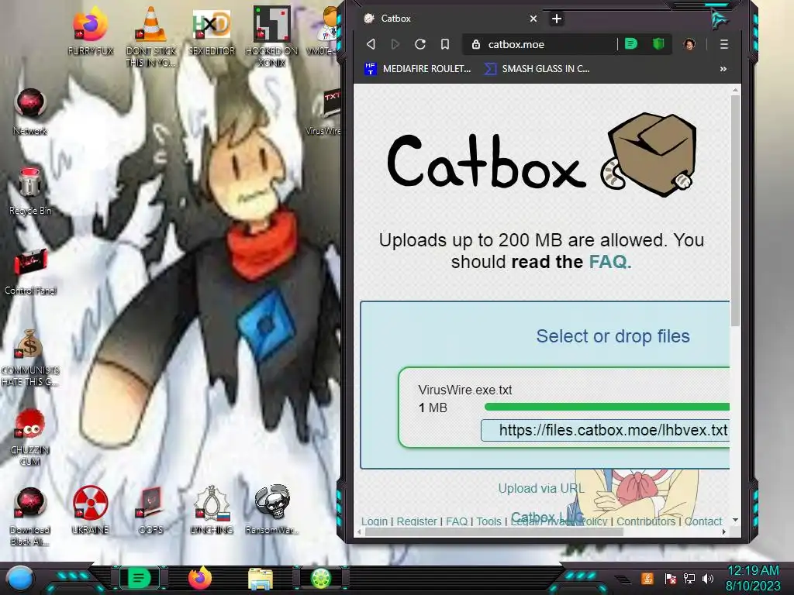Bookmark this page with the bookmark icon
The image size is (794, 595).
444,44
